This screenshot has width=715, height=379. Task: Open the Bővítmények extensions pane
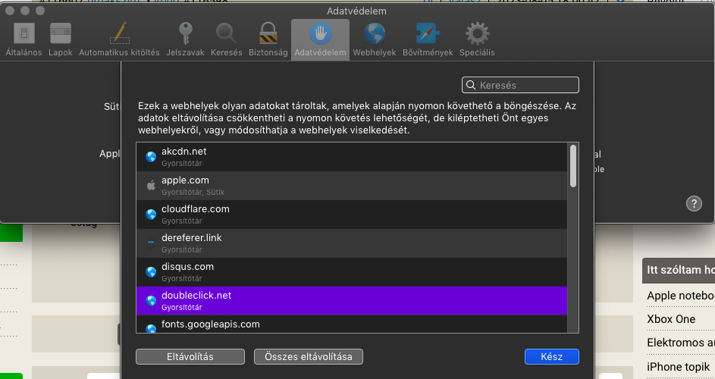428,39
